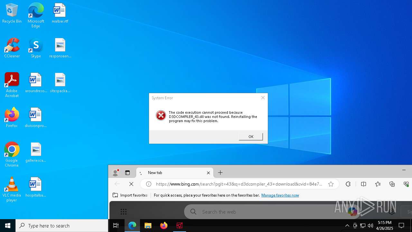Select the CCleaner desktop shortcut
The image size is (412, 232).
pos(12,48)
